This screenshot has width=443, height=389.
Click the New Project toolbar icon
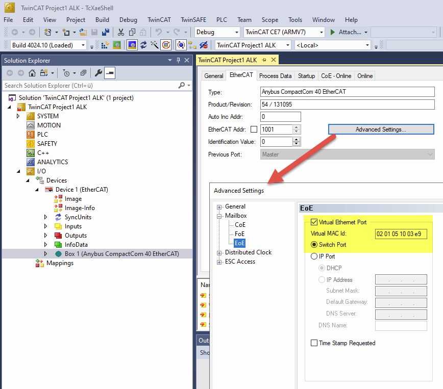48,32
